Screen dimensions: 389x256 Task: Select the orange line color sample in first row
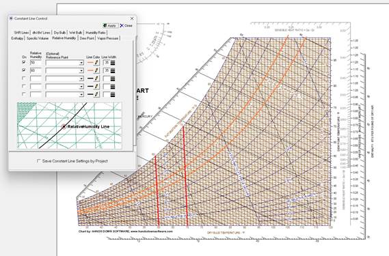[x=90, y=63]
